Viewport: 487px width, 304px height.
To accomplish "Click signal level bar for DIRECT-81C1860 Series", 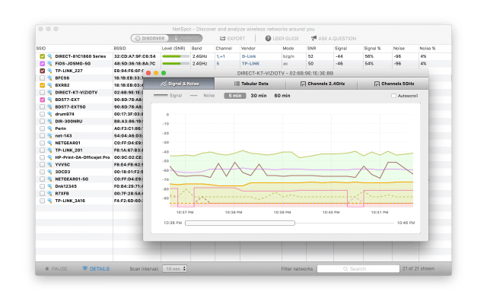I will (x=176, y=56).
